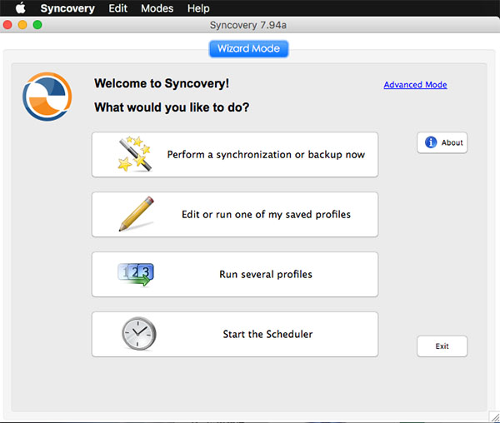
Task: Open the Help menu
Action: coord(198,8)
